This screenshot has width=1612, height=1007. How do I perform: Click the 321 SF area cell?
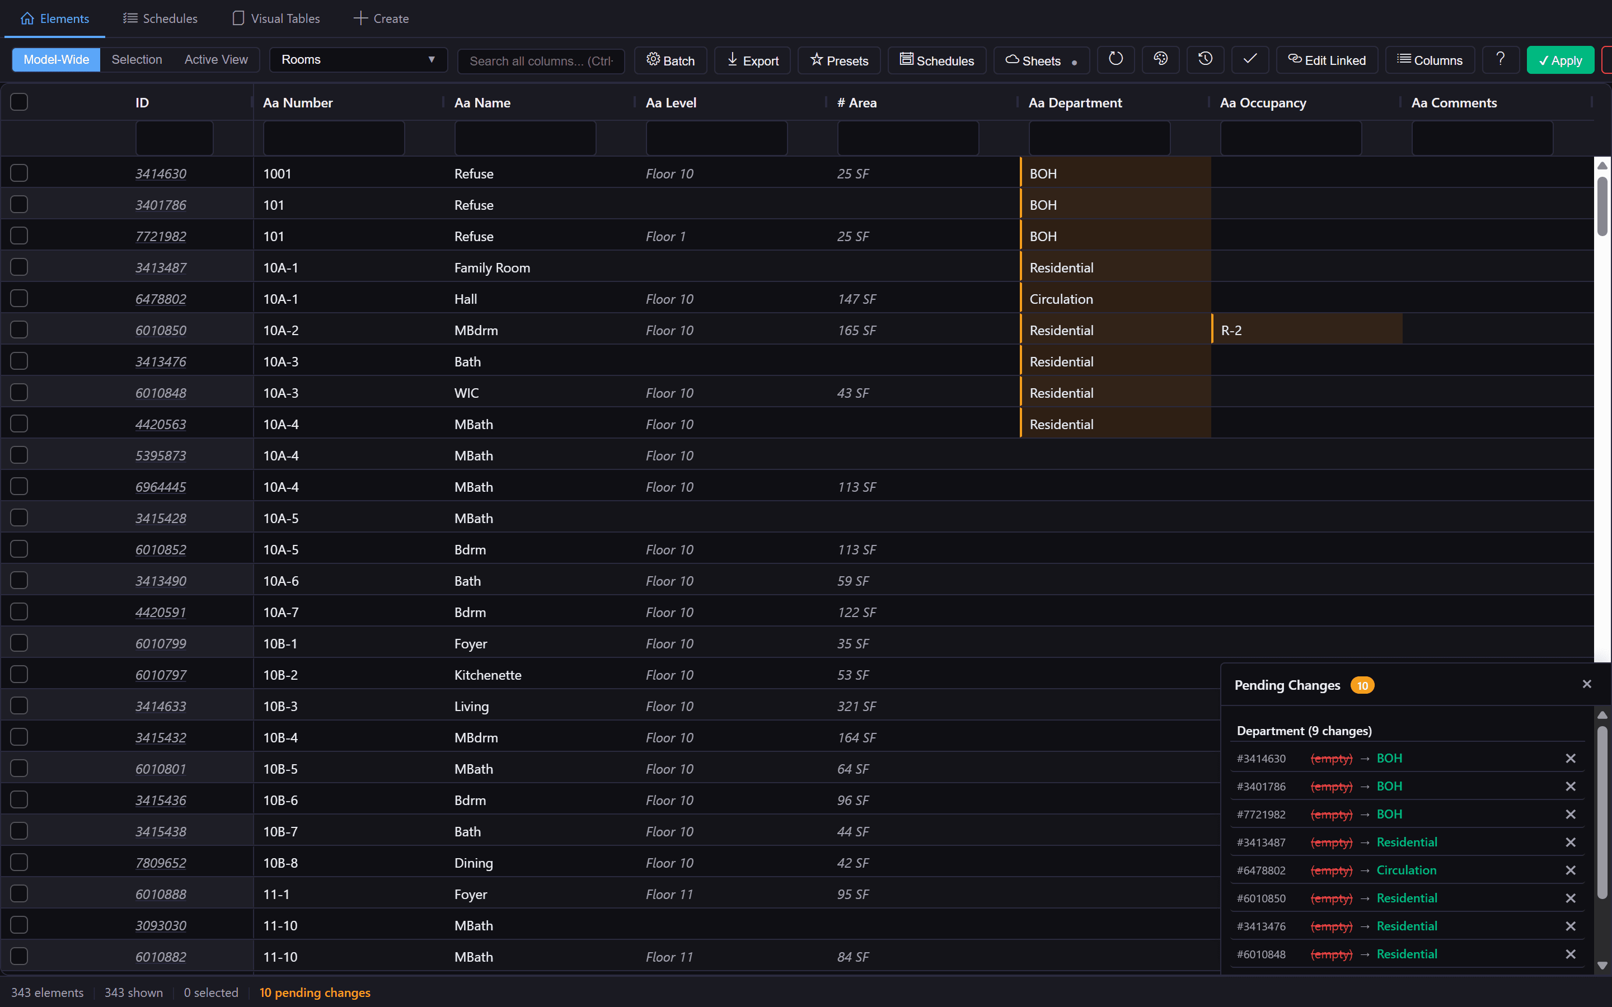[x=923, y=706]
